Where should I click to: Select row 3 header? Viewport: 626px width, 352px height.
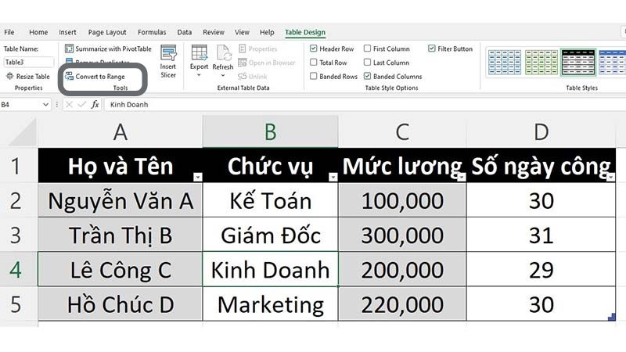[x=16, y=235]
